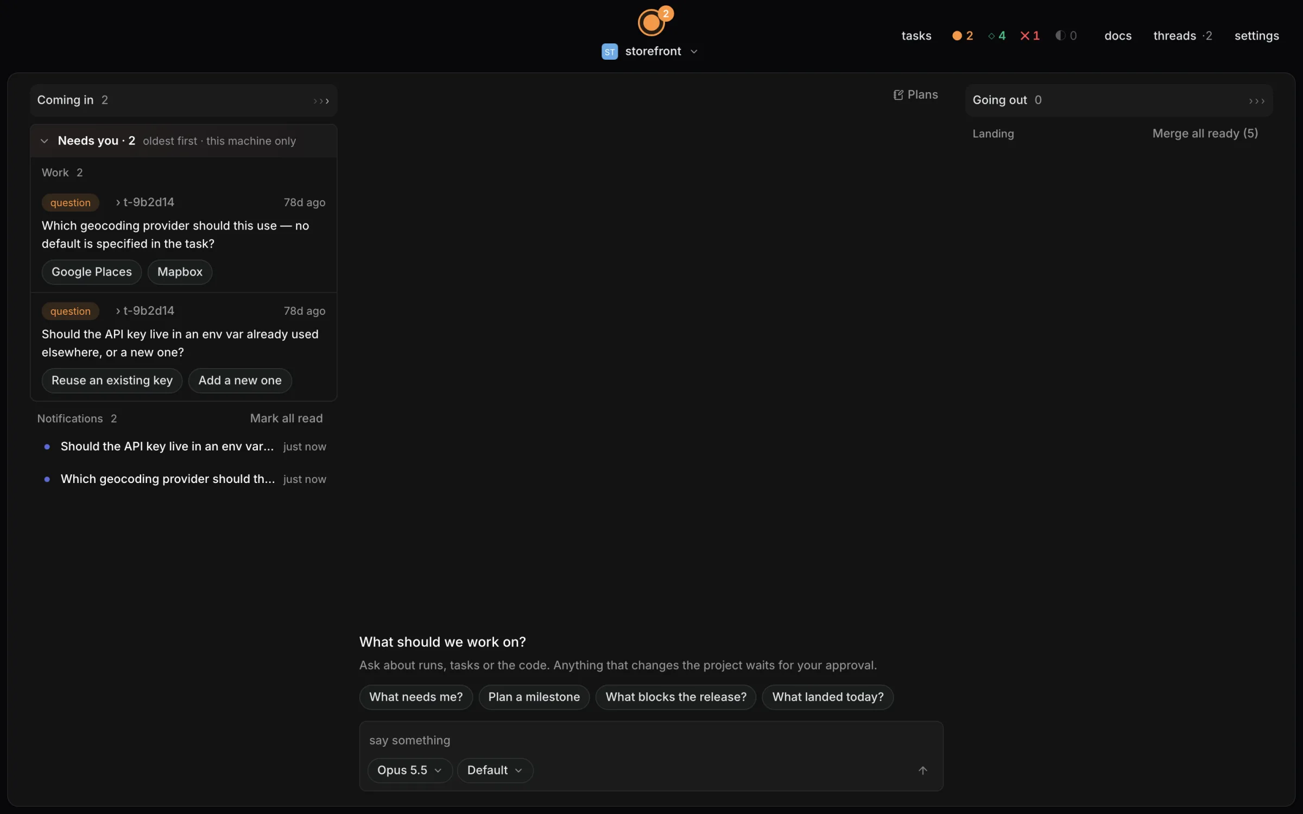Image resolution: width=1303 pixels, height=814 pixels.
Task: Expand the Going out panel arrows
Action: point(1256,101)
